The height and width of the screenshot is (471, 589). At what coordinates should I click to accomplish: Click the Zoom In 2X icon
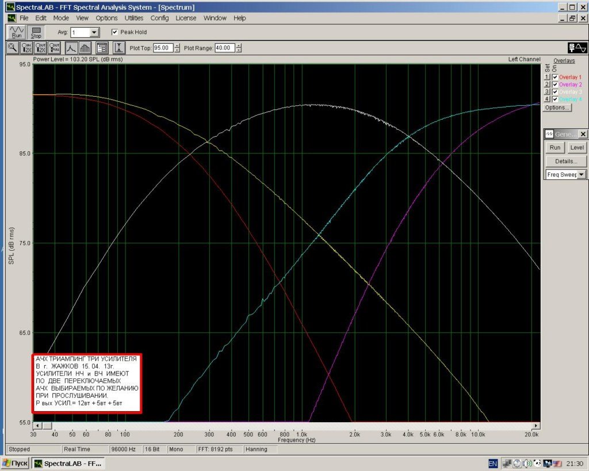coord(26,48)
